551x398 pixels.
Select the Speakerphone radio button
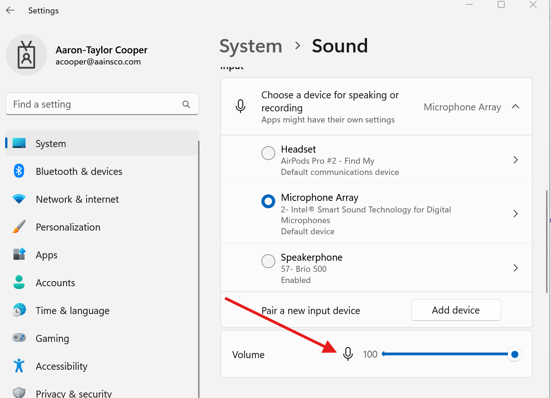pos(268,261)
